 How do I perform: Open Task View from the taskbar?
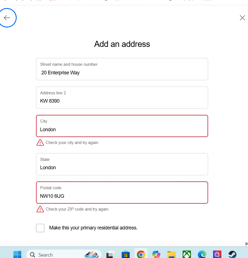(x=111, y=254)
